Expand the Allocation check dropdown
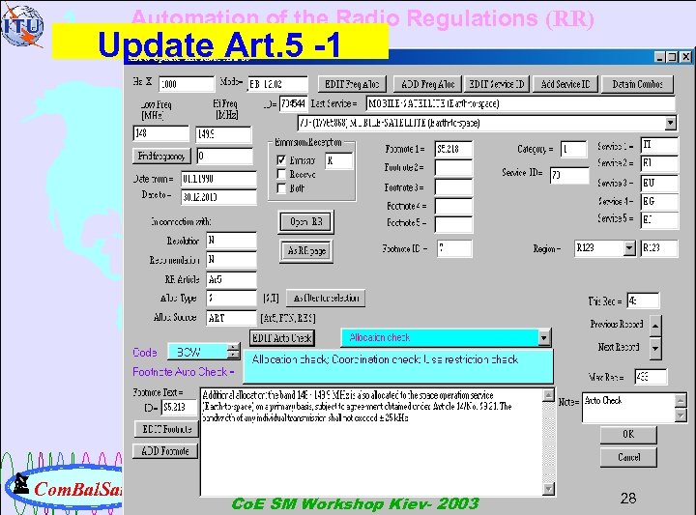 tap(544, 338)
